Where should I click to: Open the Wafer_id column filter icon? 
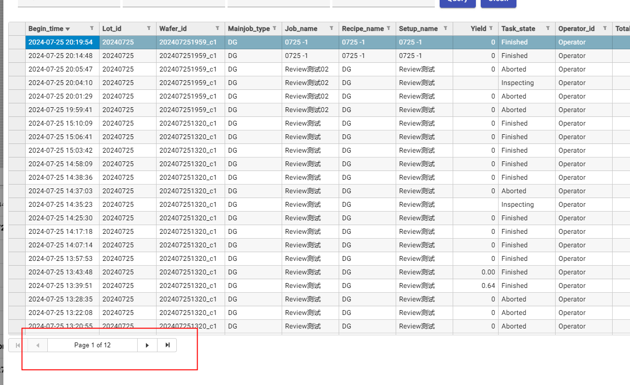pos(217,29)
